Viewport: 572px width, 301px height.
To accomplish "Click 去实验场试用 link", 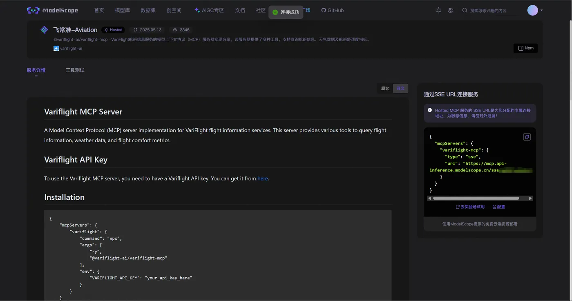I will [470, 207].
